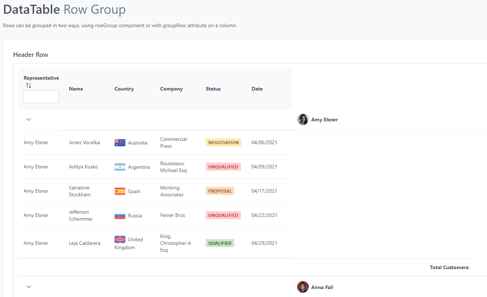Click the Total Customers footer label

[x=450, y=267]
